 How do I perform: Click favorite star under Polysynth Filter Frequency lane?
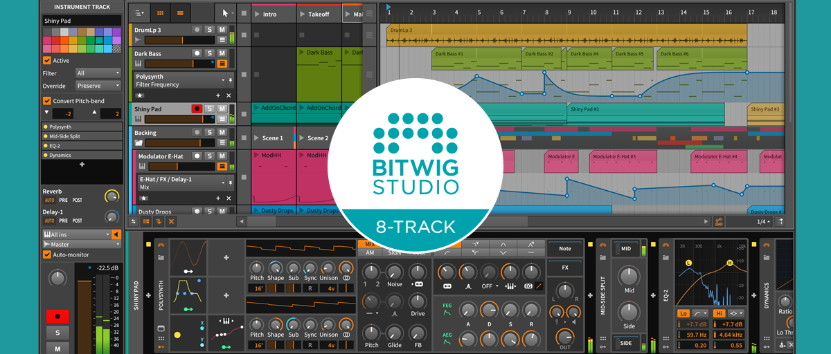[140, 95]
